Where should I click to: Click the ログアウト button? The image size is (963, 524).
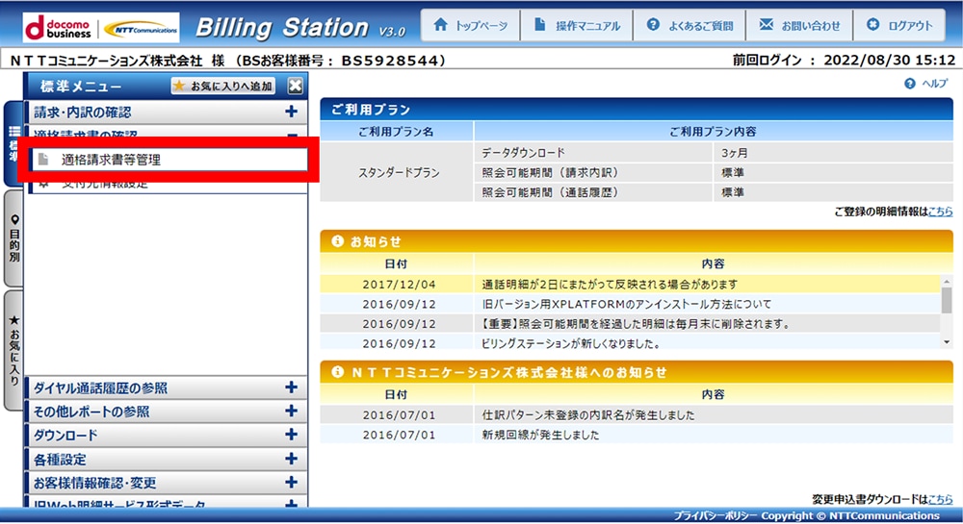[899, 26]
